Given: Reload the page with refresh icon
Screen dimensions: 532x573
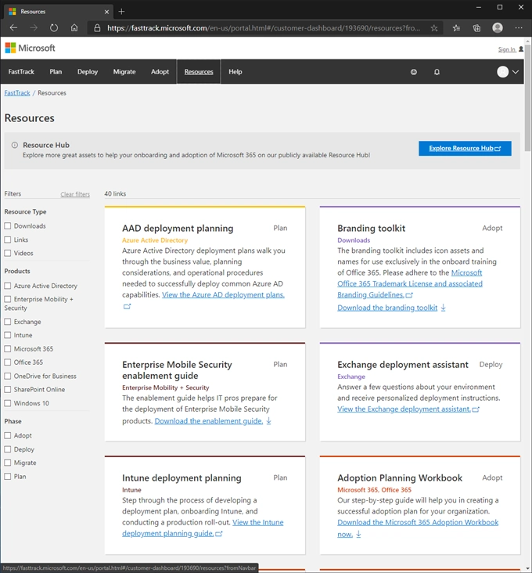Looking at the screenshot, I should pos(54,27).
